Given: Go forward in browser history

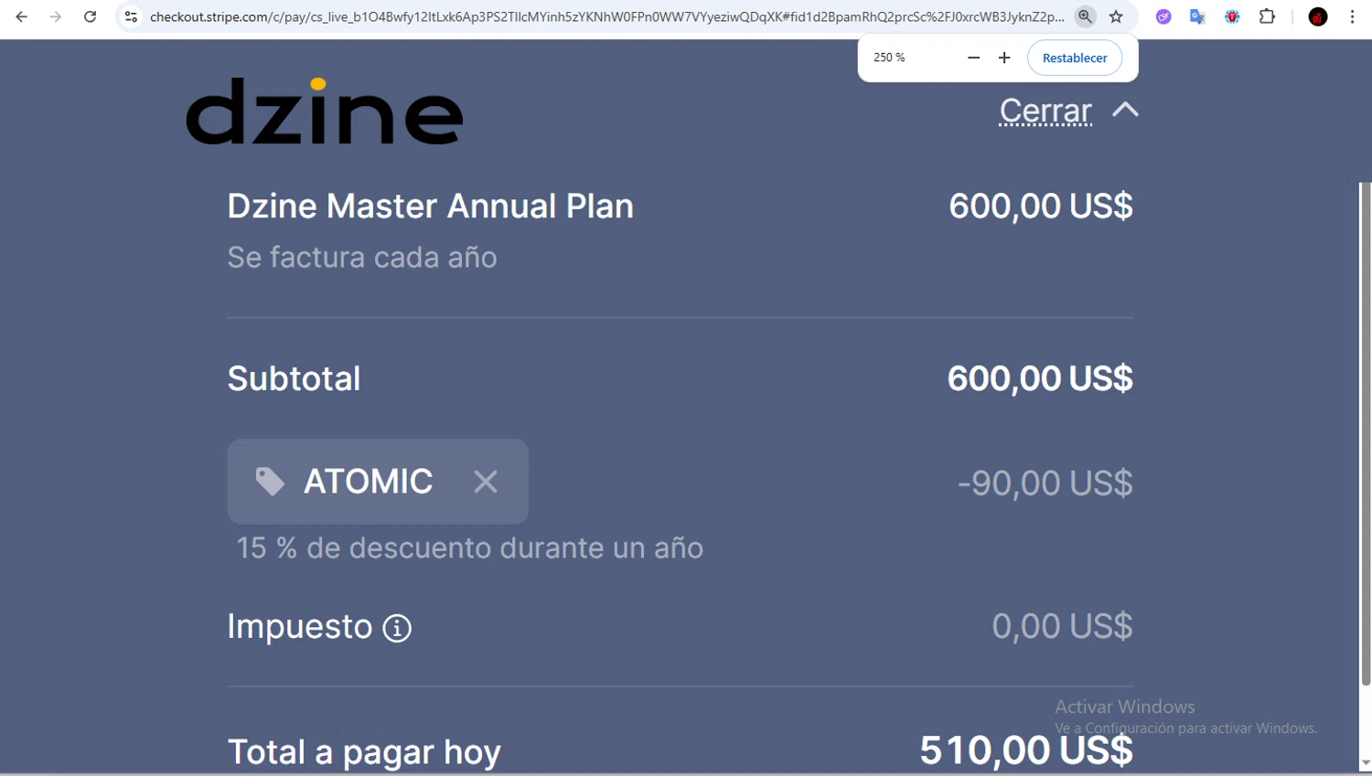Looking at the screenshot, I should click(x=56, y=16).
